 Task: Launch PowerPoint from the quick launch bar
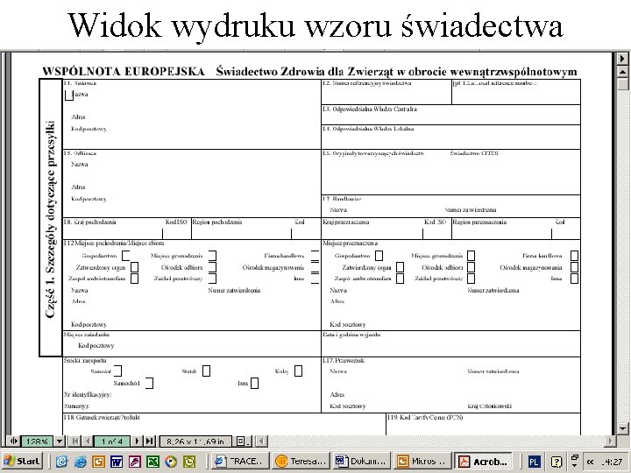(x=98, y=462)
